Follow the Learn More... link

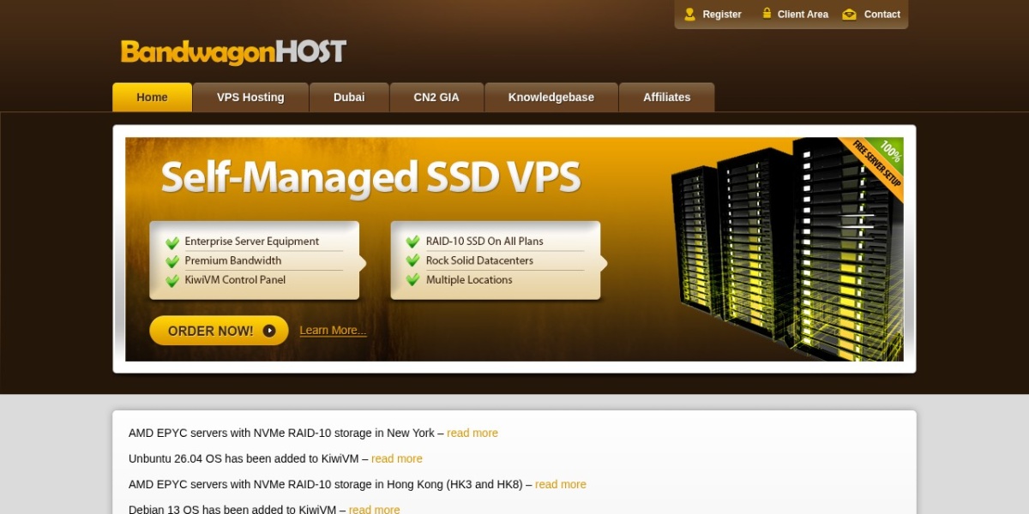333,331
